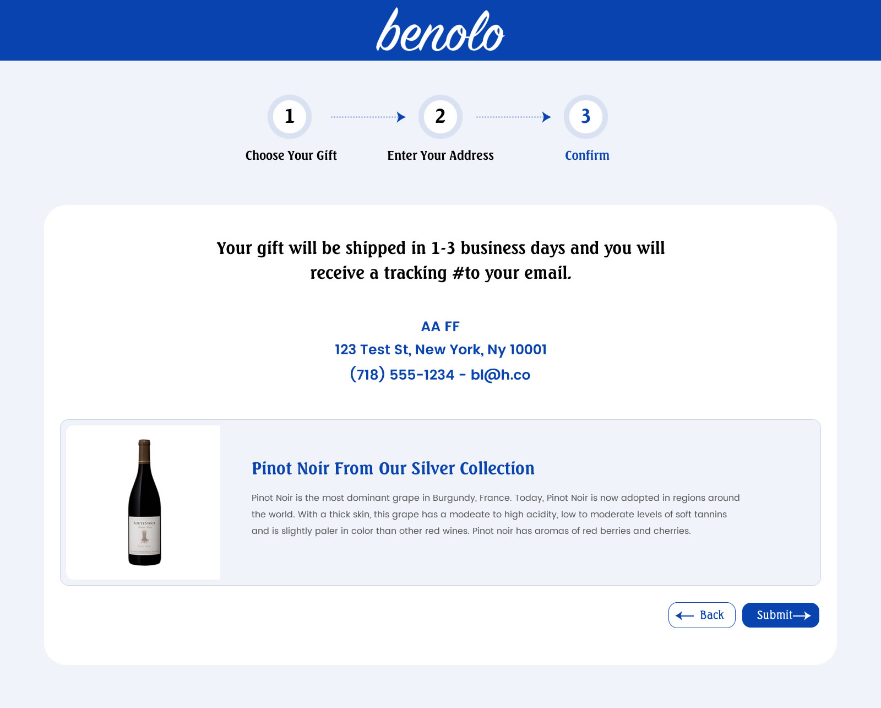Screen dimensions: 881x708
Task: Select the Confirm step label
Action: tap(587, 155)
